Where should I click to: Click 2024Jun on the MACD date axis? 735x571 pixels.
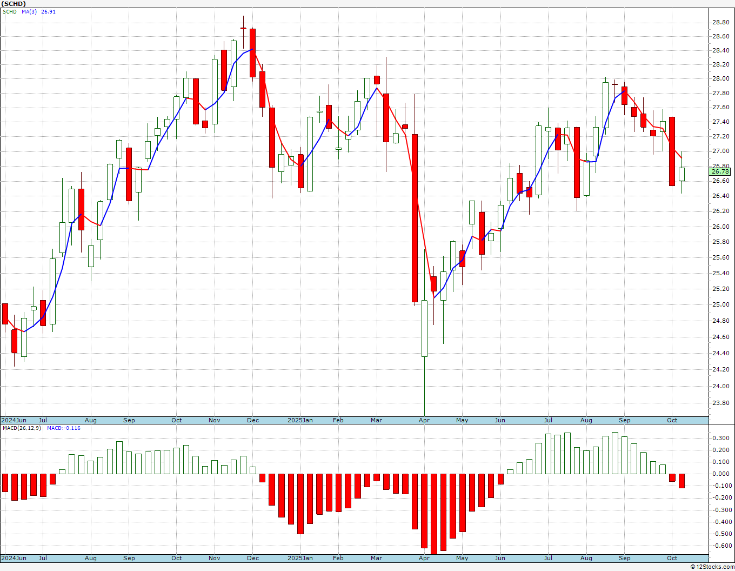pos(14,558)
